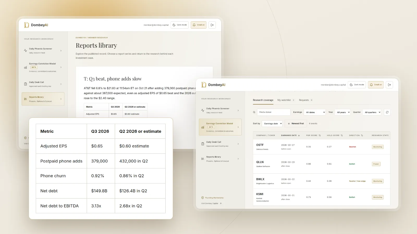Expand Daily Phoenix Screener chevron in Research coverage window

pyautogui.click(x=238, y=110)
